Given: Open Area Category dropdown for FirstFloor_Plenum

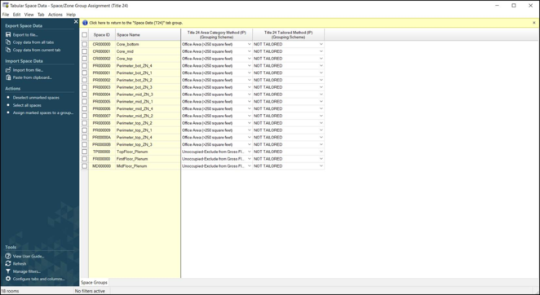Looking at the screenshot, I should (x=250, y=159).
